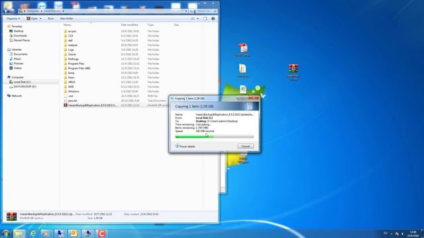This screenshot has height=238, width=424.
Task: Click the WinRAR archive icon on desktop
Action: click(293, 72)
